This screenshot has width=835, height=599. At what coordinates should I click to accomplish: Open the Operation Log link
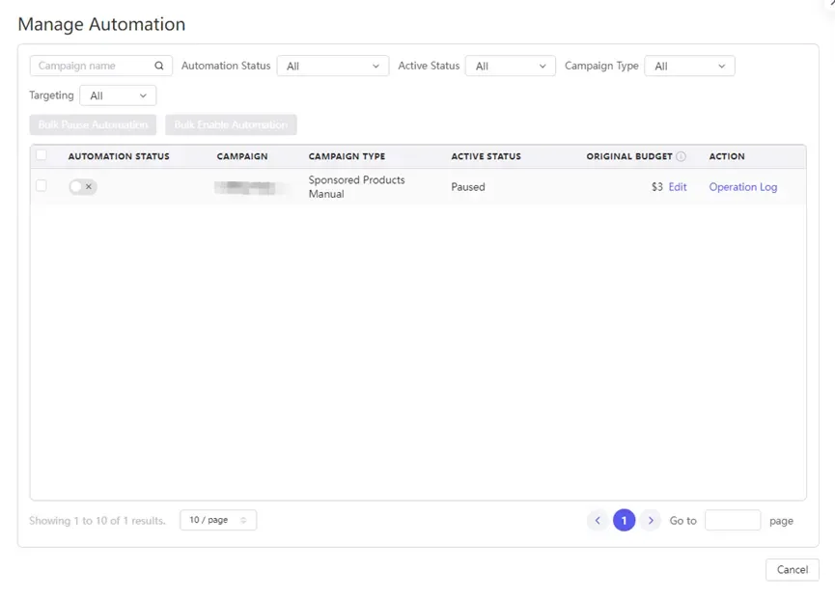743,187
